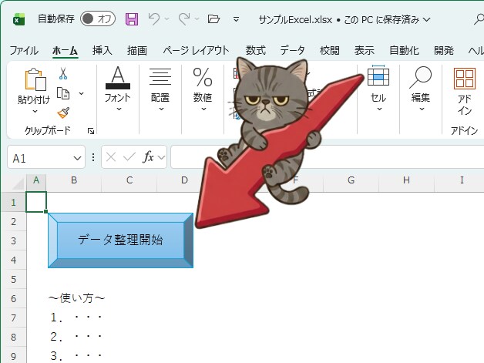Click the Format Painter brush icon
Image resolution: width=484 pixels, height=363 pixels.
pyautogui.click(x=63, y=113)
